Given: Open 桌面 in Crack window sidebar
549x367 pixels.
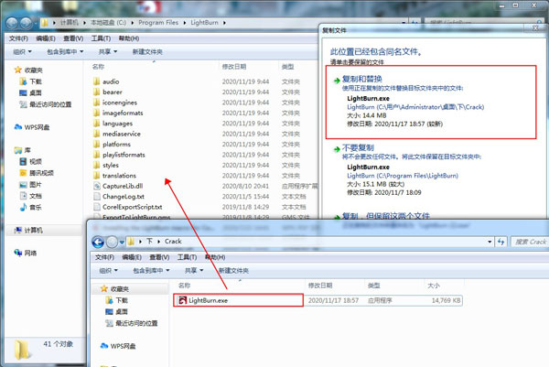Looking at the screenshot, I should point(122,312).
